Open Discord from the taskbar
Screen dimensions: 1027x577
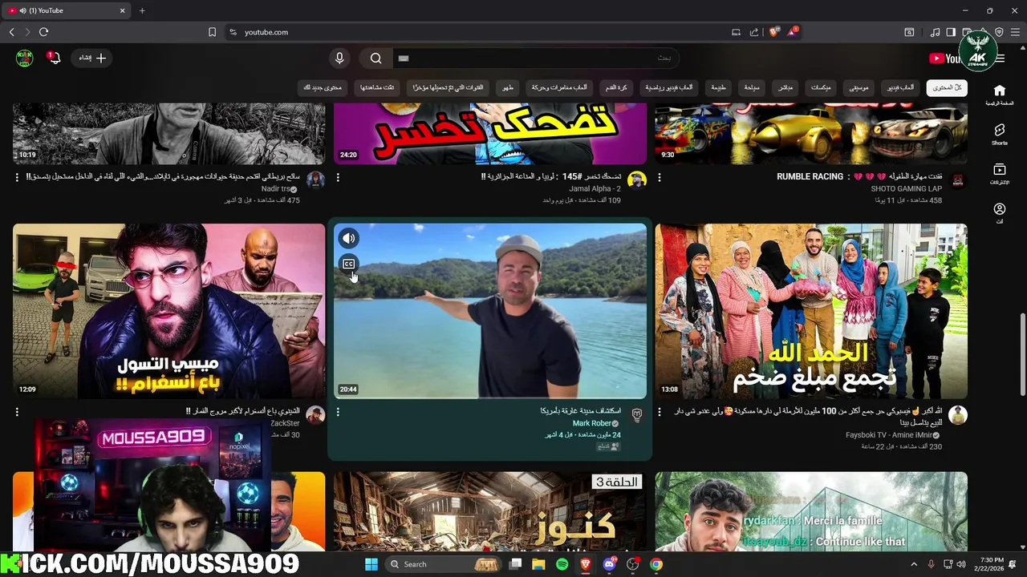pyautogui.click(x=609, y=564)
